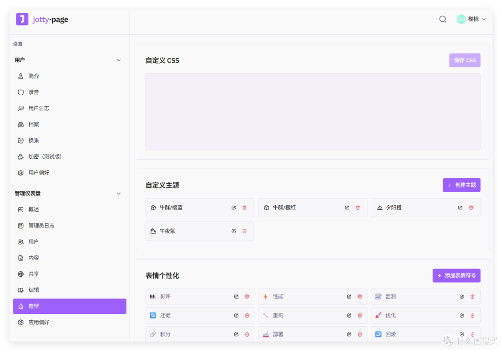Edit the 影评 emoji entry
Screen dimensions: 502x351
(x=236, y=297)
